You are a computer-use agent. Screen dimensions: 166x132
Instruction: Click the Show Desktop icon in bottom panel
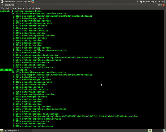(2, 130)
